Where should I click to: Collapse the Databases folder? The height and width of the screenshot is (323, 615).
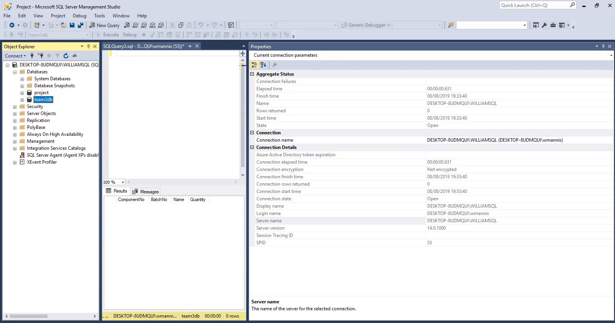(15, 72)
